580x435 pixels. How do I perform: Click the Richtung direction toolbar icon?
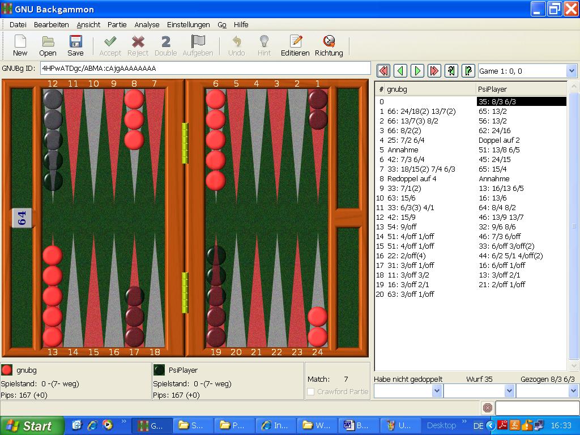(x=329, y=45)
